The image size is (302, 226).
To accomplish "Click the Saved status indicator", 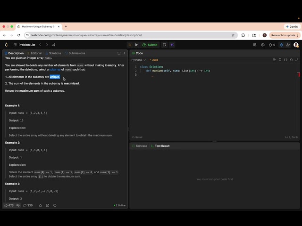I will click(x=137, y=137).
